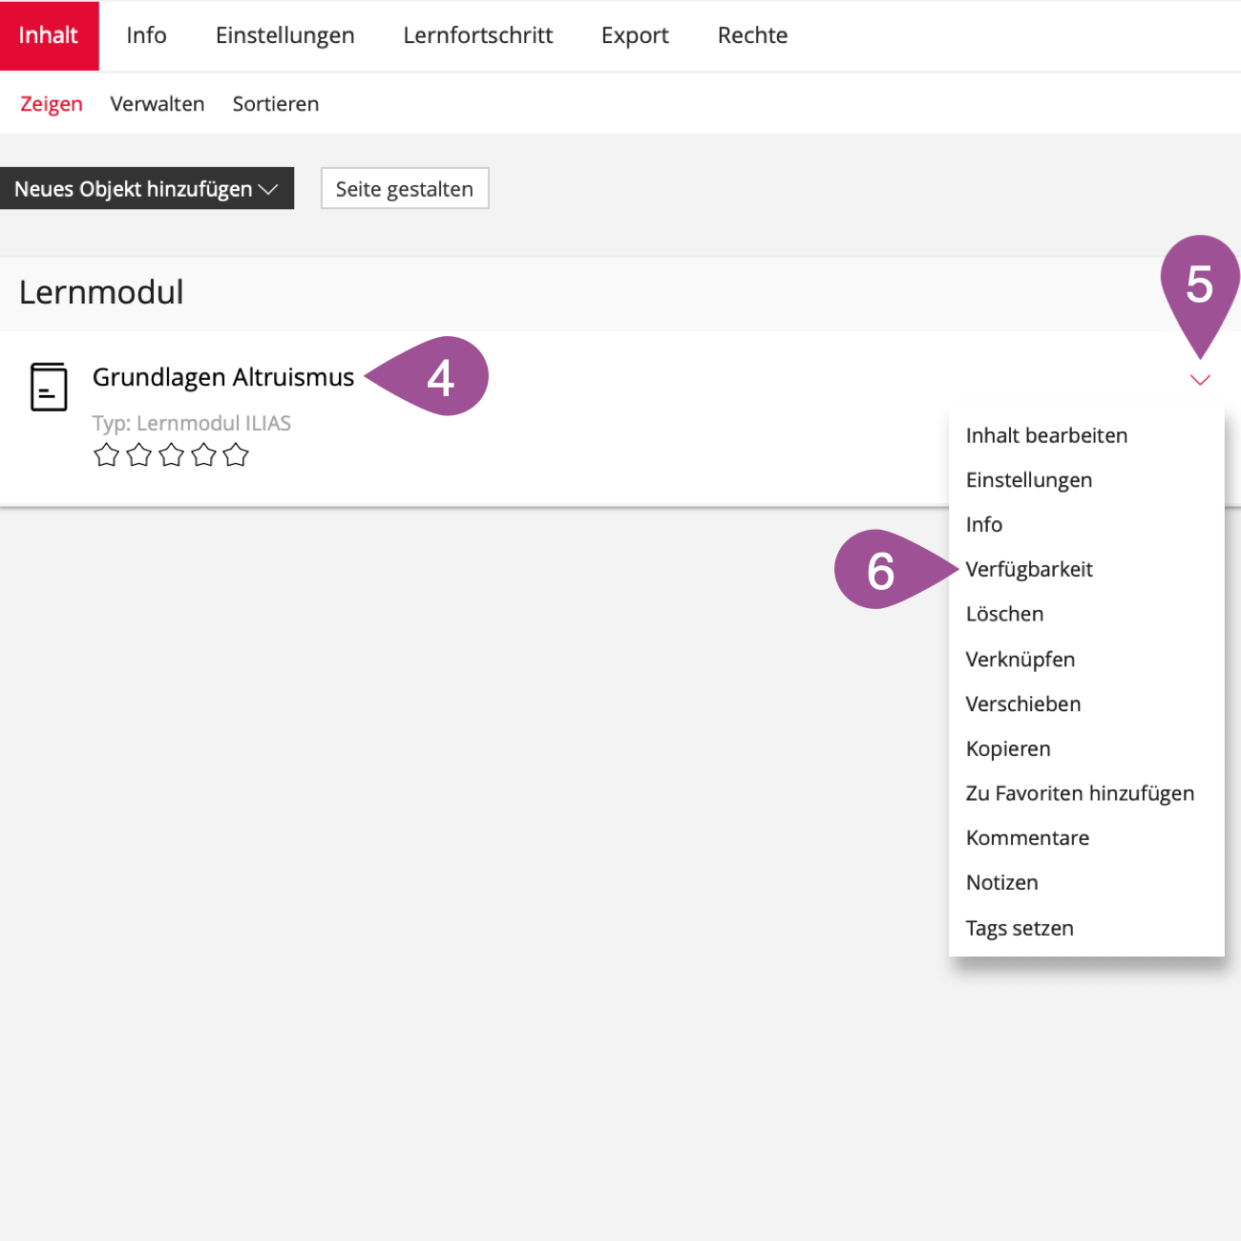Rate with the fifth star

coord(236,455)
